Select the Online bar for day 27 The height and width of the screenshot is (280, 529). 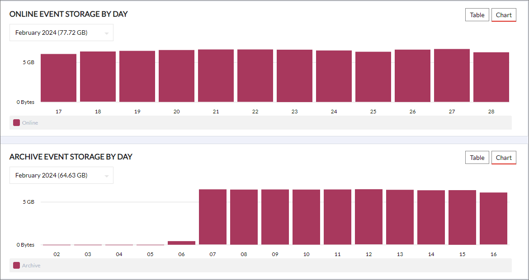(x=452, y=75)
